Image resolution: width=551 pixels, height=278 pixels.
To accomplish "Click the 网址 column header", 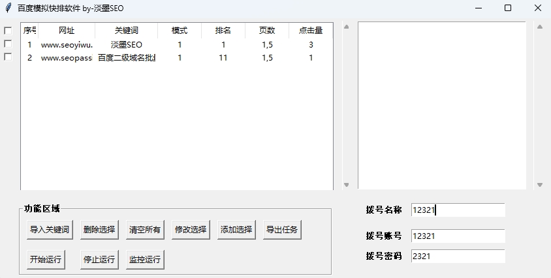I will tap(67, 31).
